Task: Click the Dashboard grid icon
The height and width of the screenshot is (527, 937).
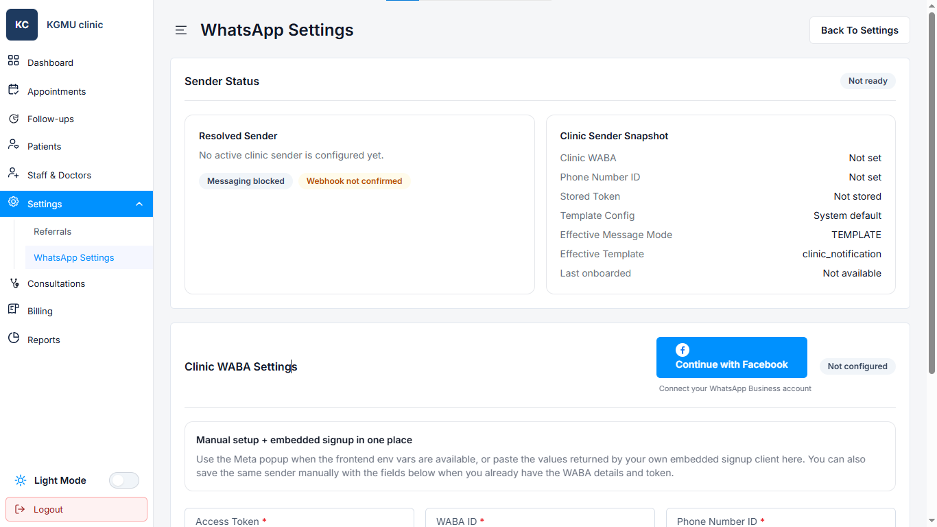Action: click(13, 60)
